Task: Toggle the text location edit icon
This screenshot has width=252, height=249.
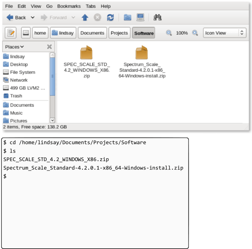Action: (11, 33)
